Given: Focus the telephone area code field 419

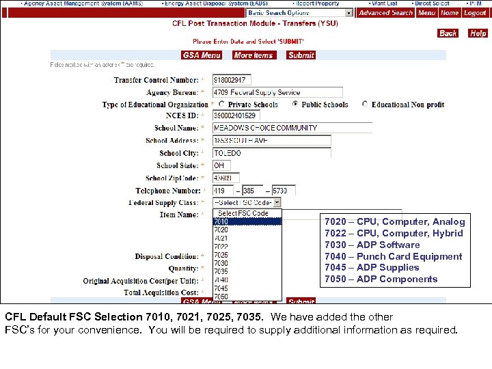Looking at the screenshot, I should click(223, 191).
